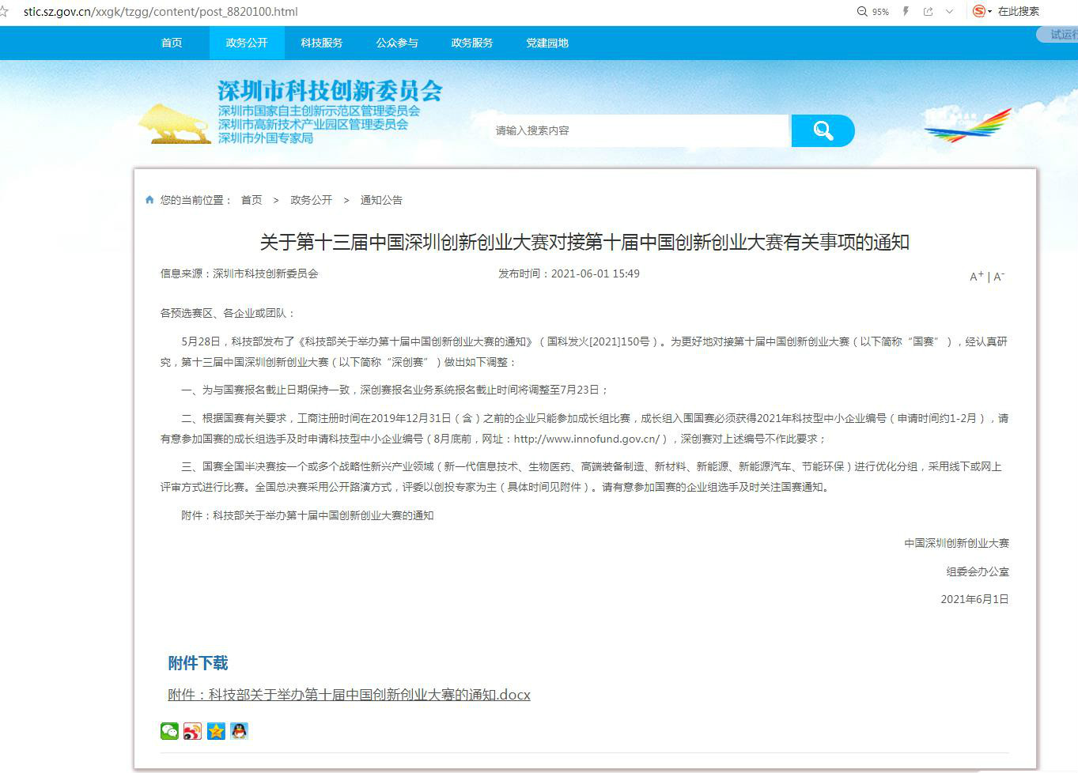1078x773 pixels.
Task: Open the Sogou search engine selector
Action: (982, 12)
